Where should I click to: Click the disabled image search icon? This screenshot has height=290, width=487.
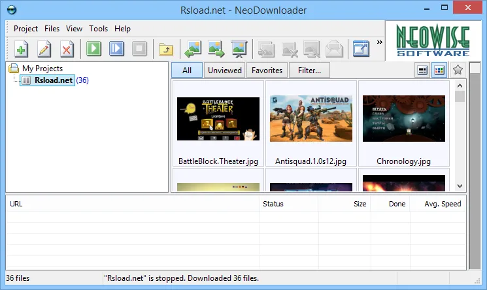coord(312,49)
